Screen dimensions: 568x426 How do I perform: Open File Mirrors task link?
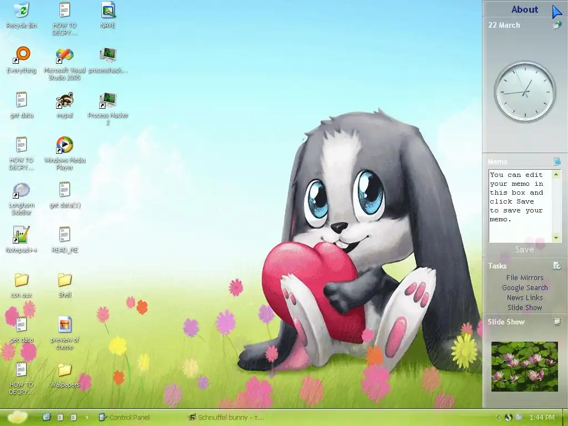coord(525,277)
